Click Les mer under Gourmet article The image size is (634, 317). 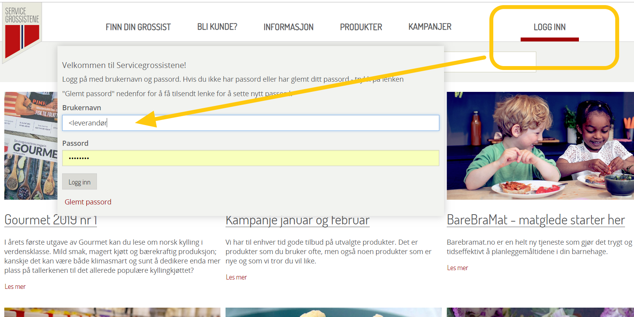(x=15, y=287)
